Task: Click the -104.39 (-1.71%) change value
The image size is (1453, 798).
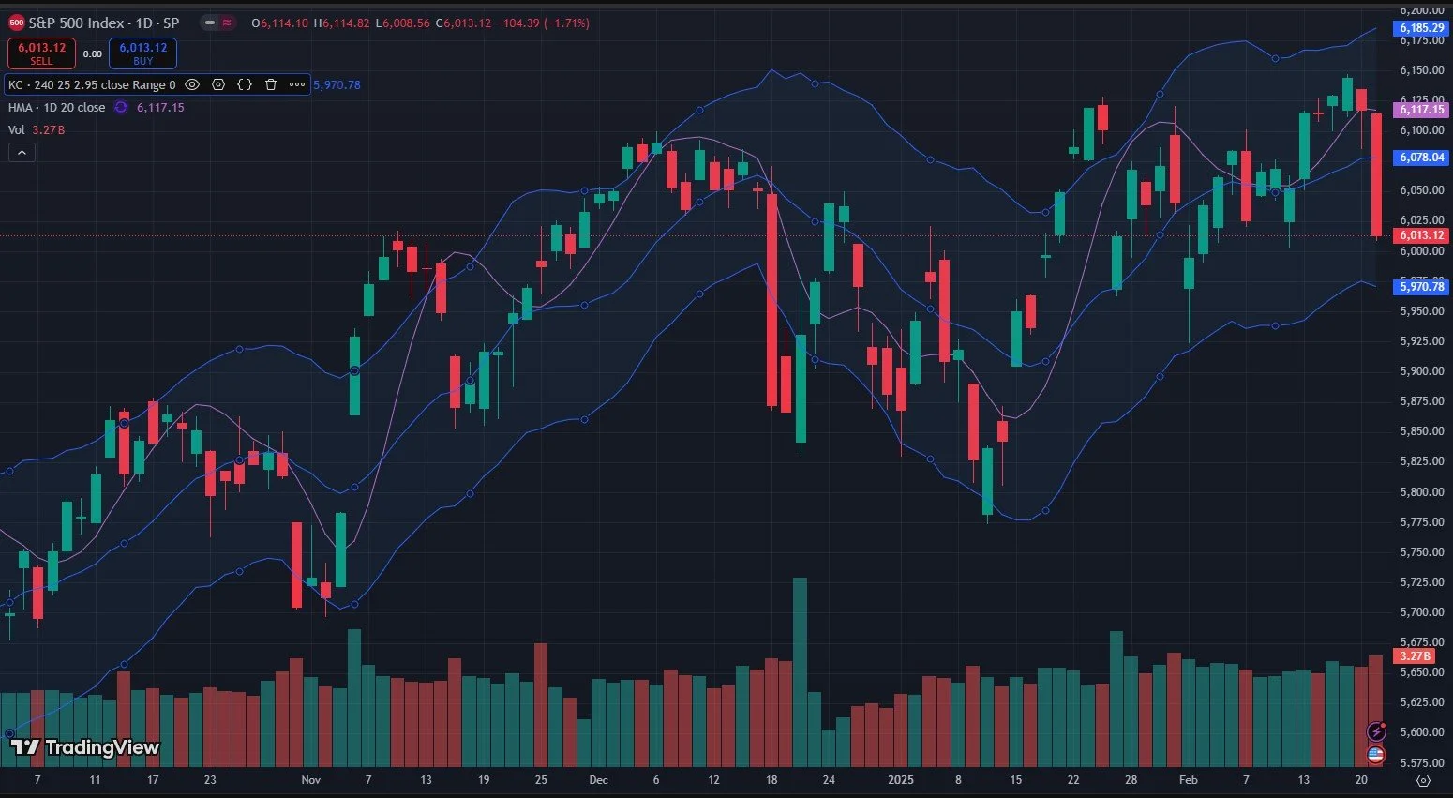Action: pyautogui.click(x=545, y=23)
